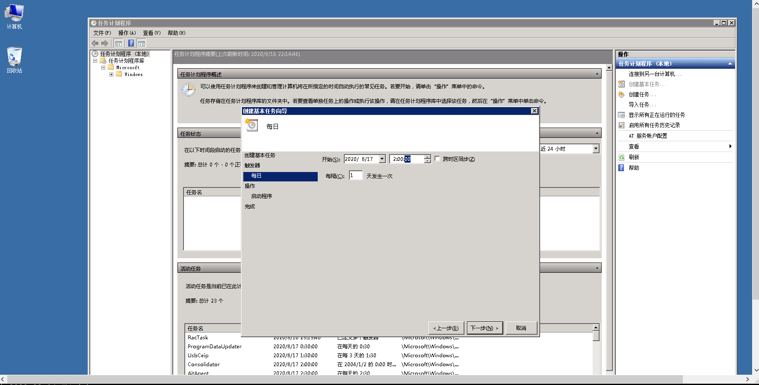Viewport: 759px width, 385px height.
Task: Open the Help (帮助) menu
Action: point(177,33)
